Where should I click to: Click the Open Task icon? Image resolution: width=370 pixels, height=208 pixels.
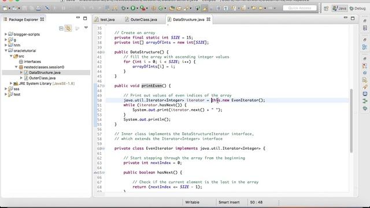tap(179, 9)
